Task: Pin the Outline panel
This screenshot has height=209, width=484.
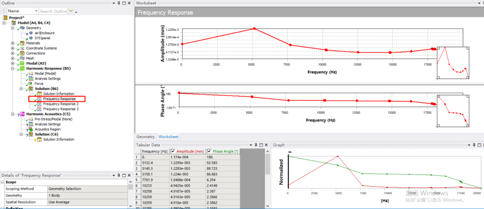Action: 118,3
